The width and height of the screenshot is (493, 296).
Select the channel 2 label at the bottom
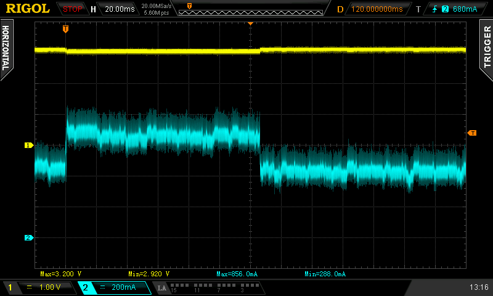(85, 287)
